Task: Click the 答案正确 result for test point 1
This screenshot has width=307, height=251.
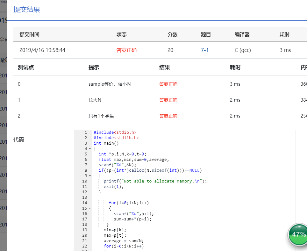Action: click(x=168, y=100)
